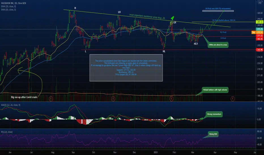Click the yellow 285.34 price label
The width and height of the screenshot is (264, 155).
(x=259, y=22)
